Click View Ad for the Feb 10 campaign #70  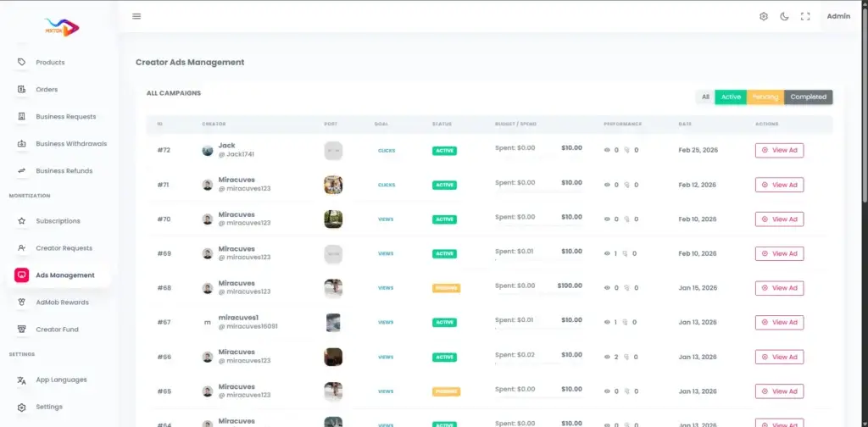780,219
